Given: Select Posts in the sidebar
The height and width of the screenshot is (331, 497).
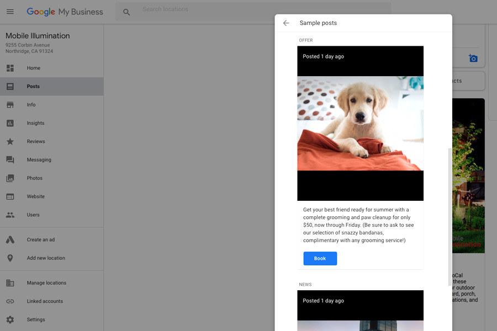Looking at the screenshot, I should click(x=33, y=87).
